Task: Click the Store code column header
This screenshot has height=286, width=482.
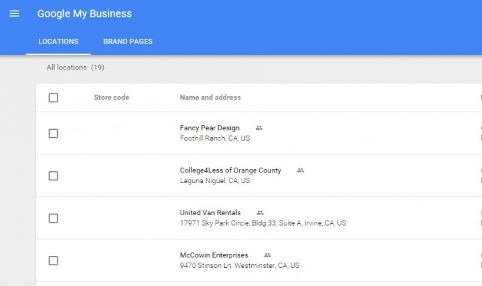Action: (x=112, y=98)
